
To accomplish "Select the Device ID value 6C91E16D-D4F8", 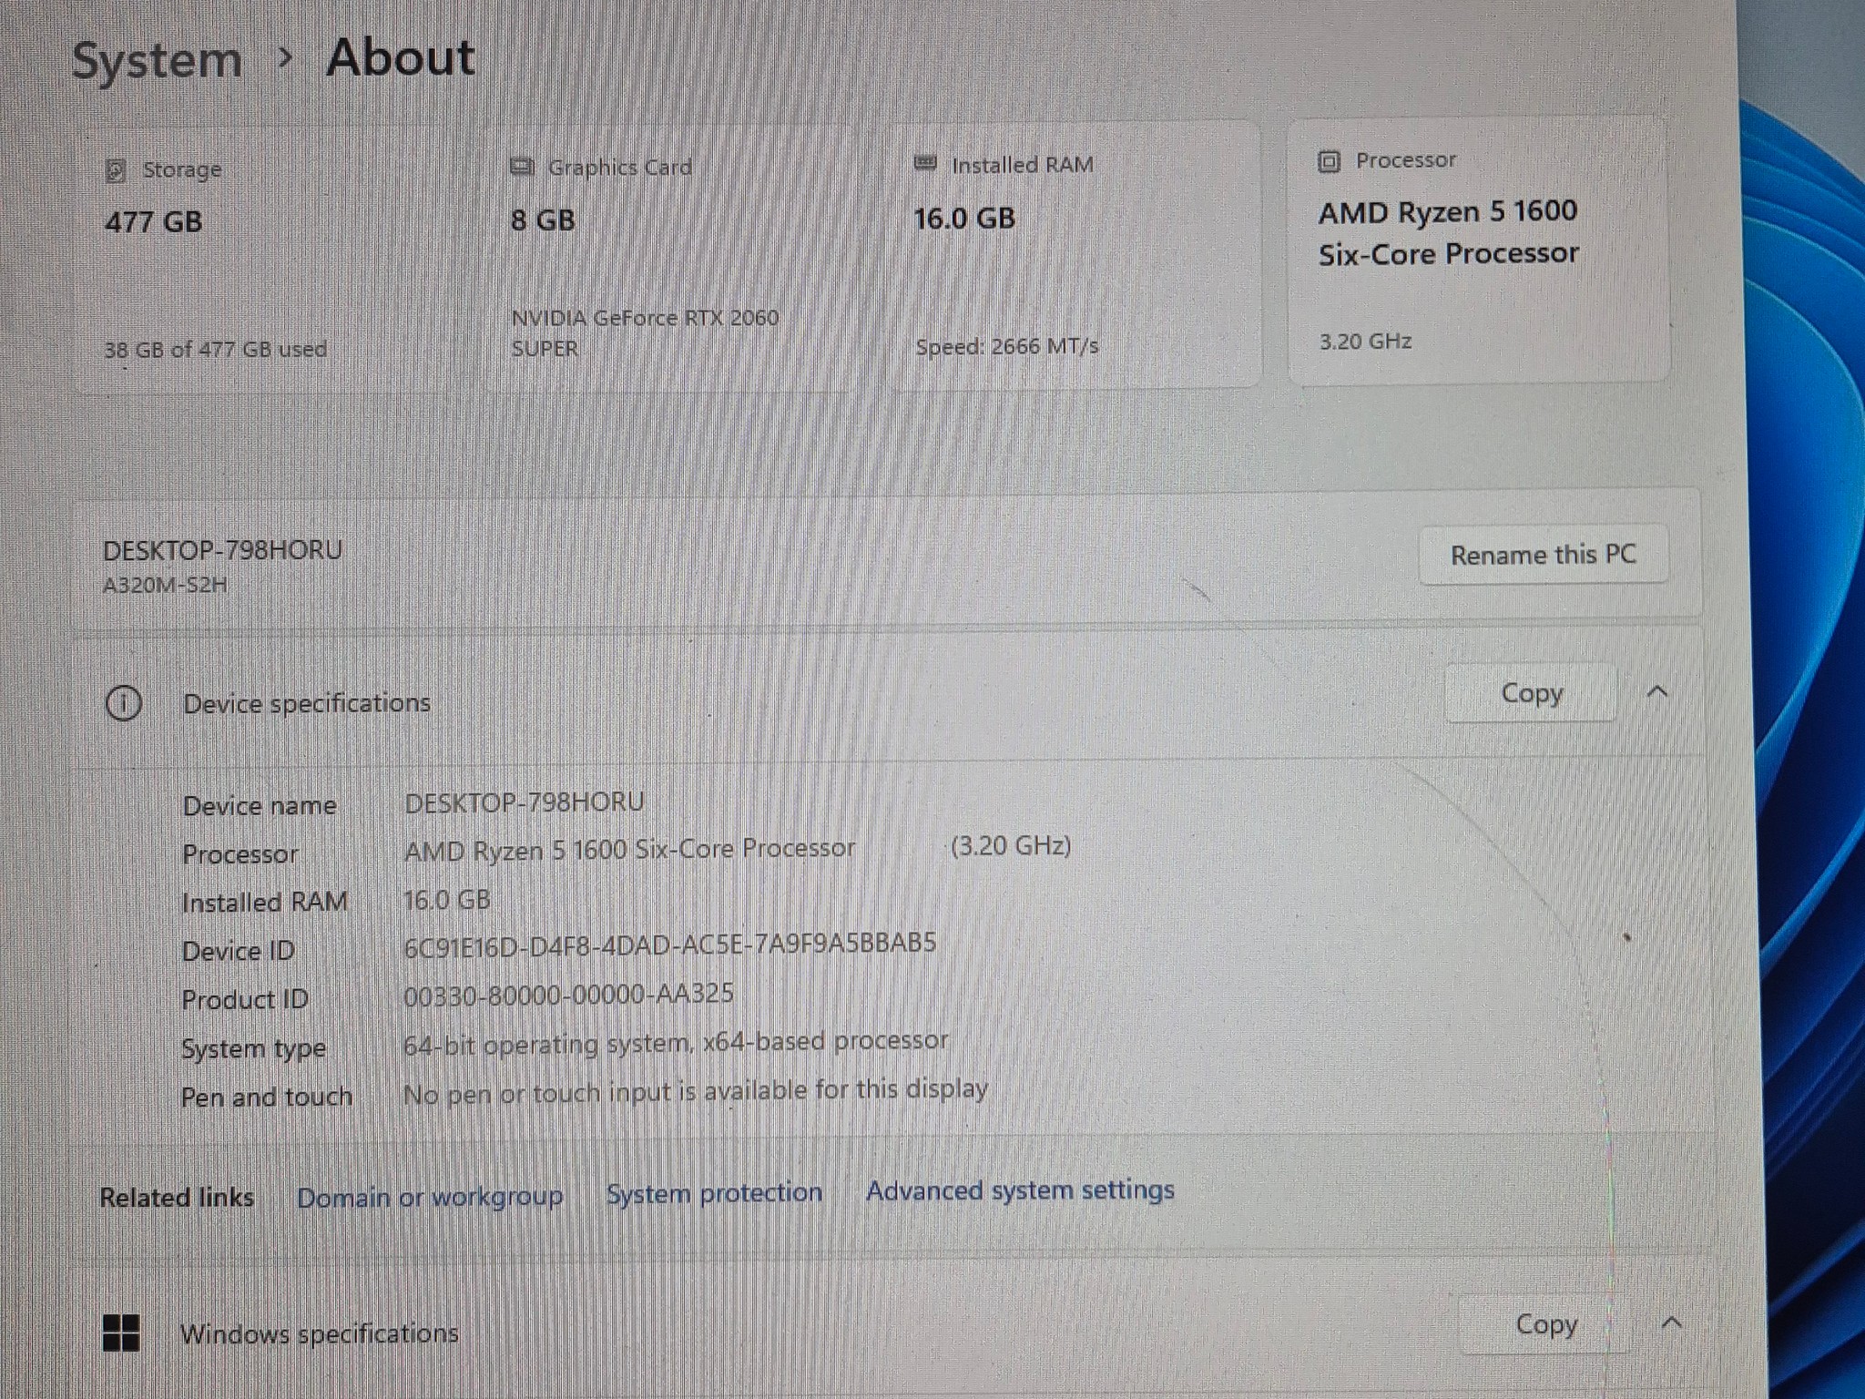I will coord(669,944).
